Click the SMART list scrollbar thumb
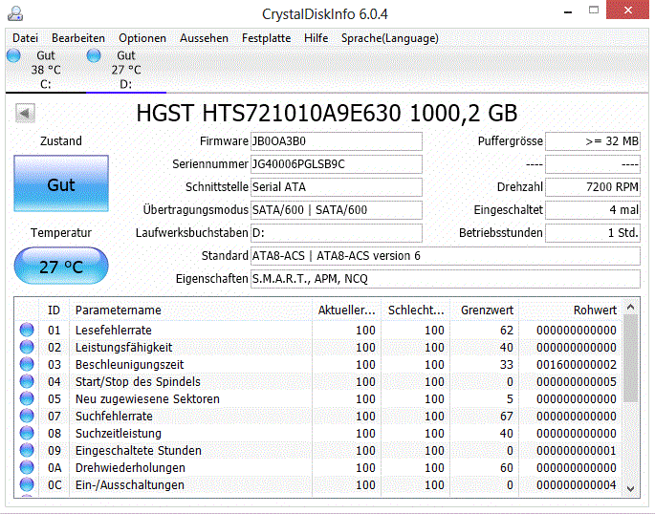The image size is (655, 514). 631,359
